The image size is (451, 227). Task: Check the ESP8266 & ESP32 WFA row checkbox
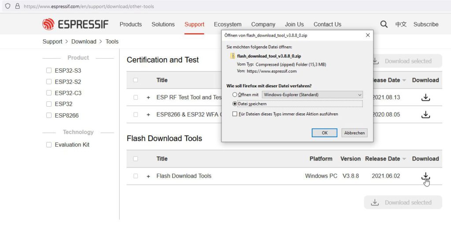point(136,115)
